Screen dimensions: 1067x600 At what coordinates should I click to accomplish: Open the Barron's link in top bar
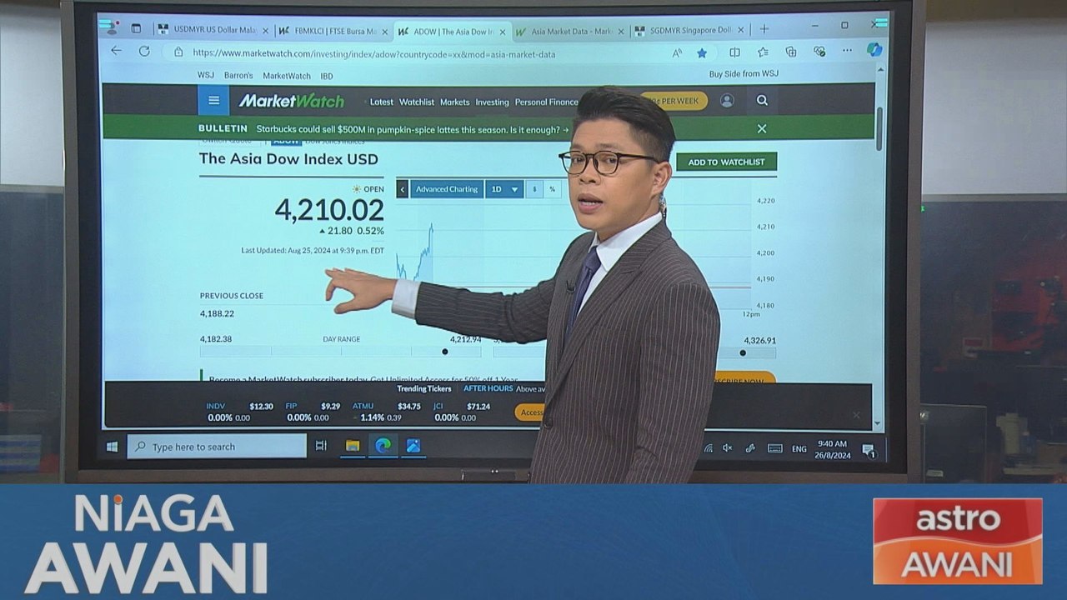coord(238,75)
